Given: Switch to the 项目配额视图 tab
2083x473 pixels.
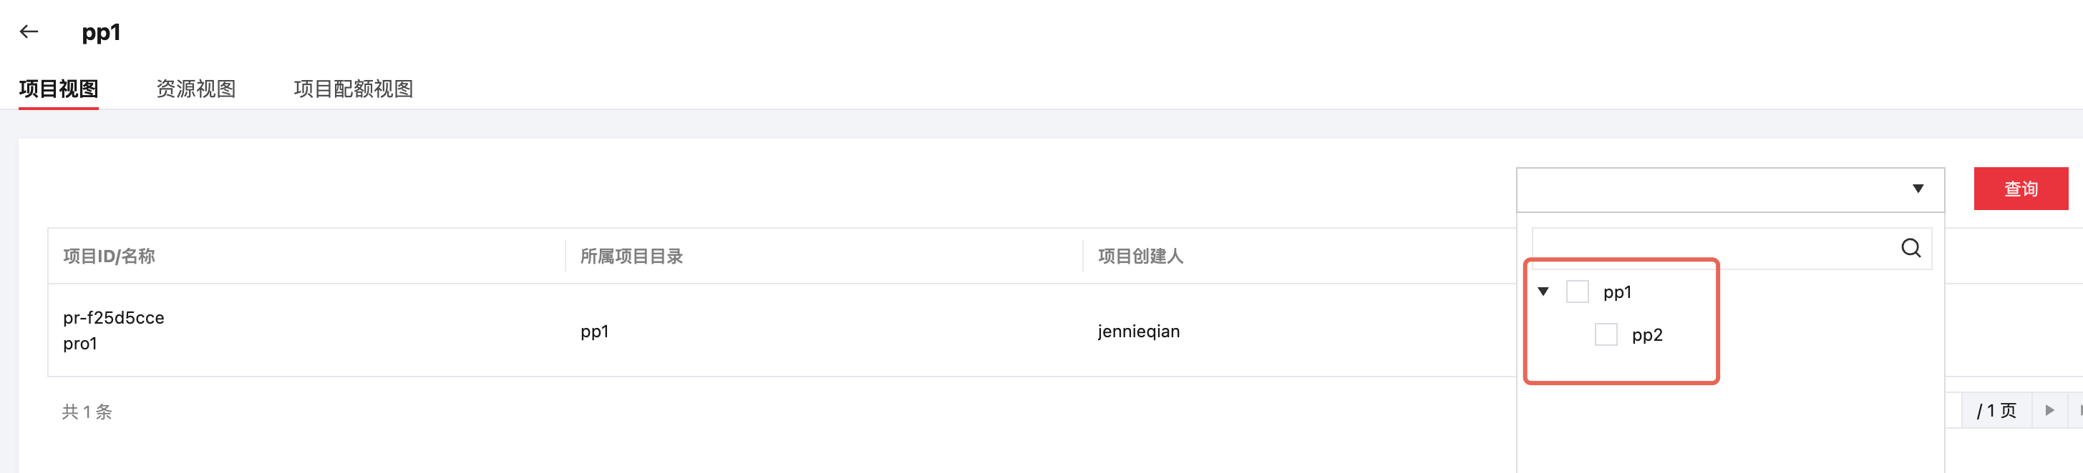Looking at the screenshot, I should (x=354, y=89).
